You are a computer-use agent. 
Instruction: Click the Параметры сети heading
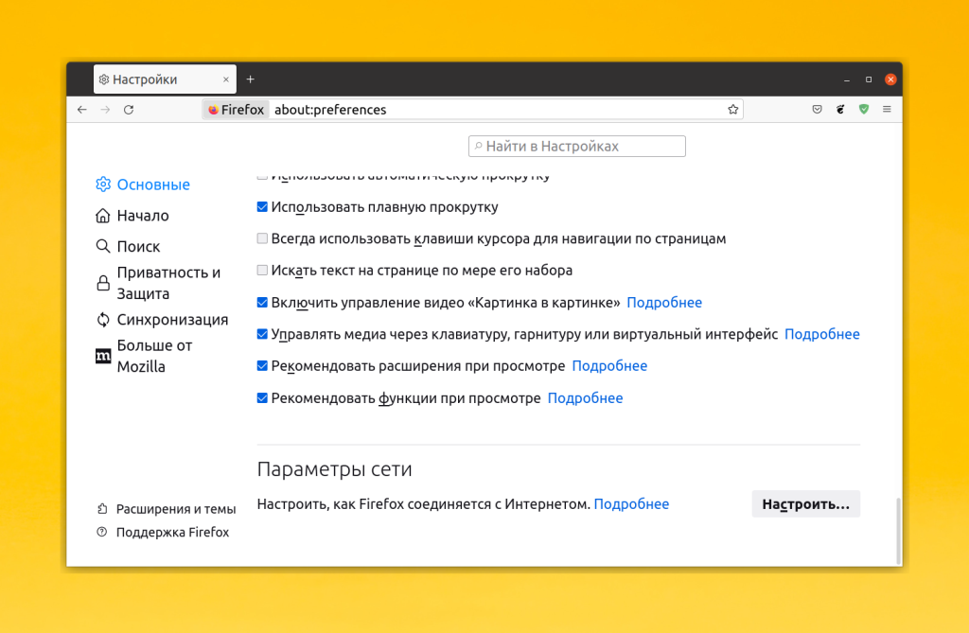coord(334,469)
